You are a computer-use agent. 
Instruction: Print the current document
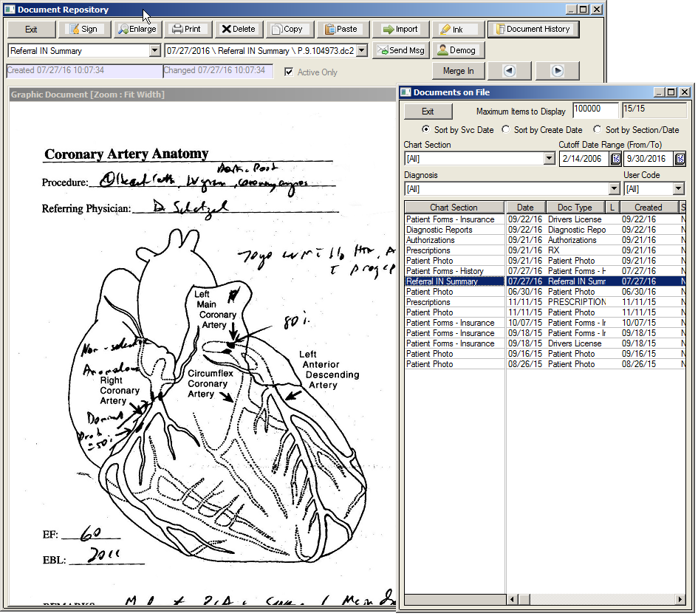[x=186, y=30]
